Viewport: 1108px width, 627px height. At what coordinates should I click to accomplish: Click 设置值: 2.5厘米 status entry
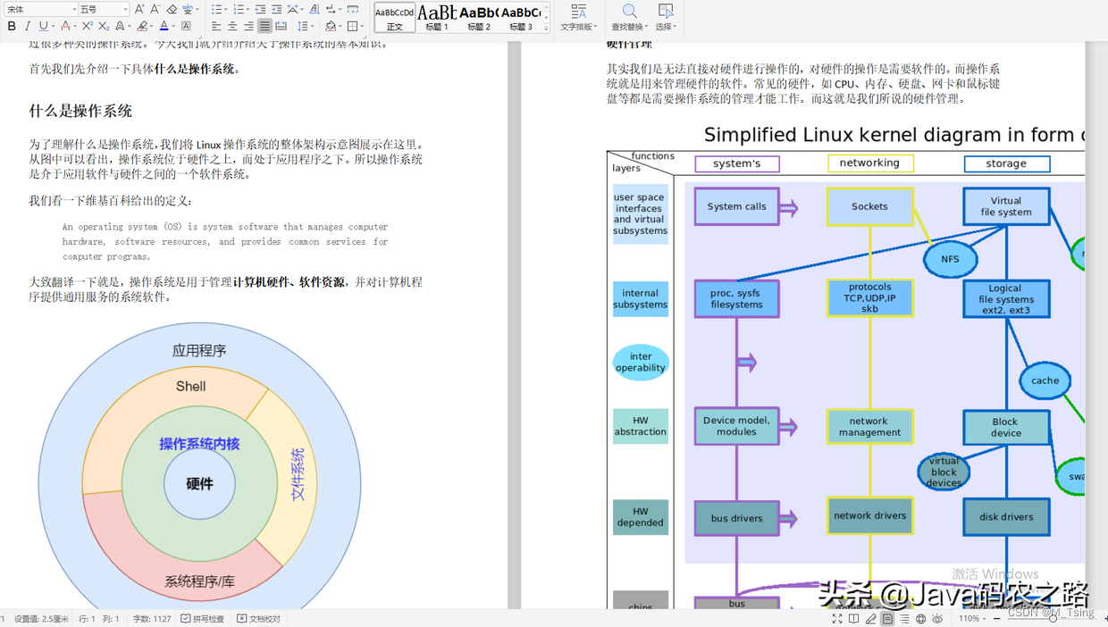(x=42, y=618)
